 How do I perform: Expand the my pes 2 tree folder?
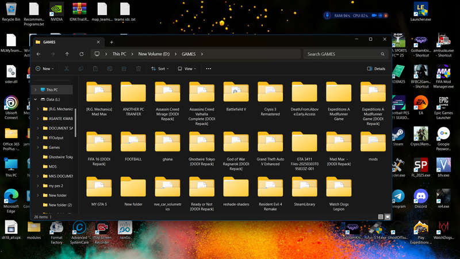[38, 186]
